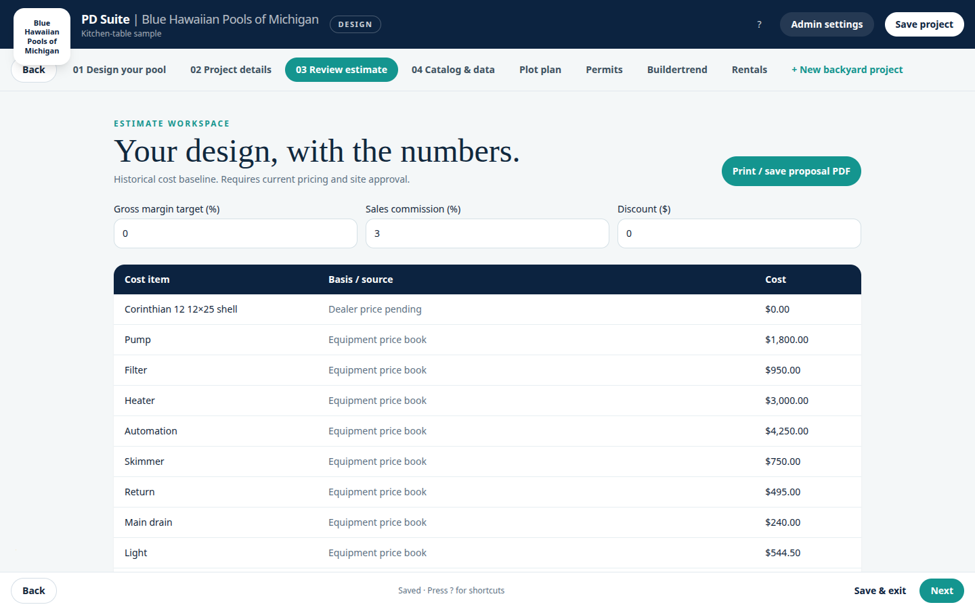The image size is (975, 609).
Task: Open Admin settings
Action: pos(827,24)
